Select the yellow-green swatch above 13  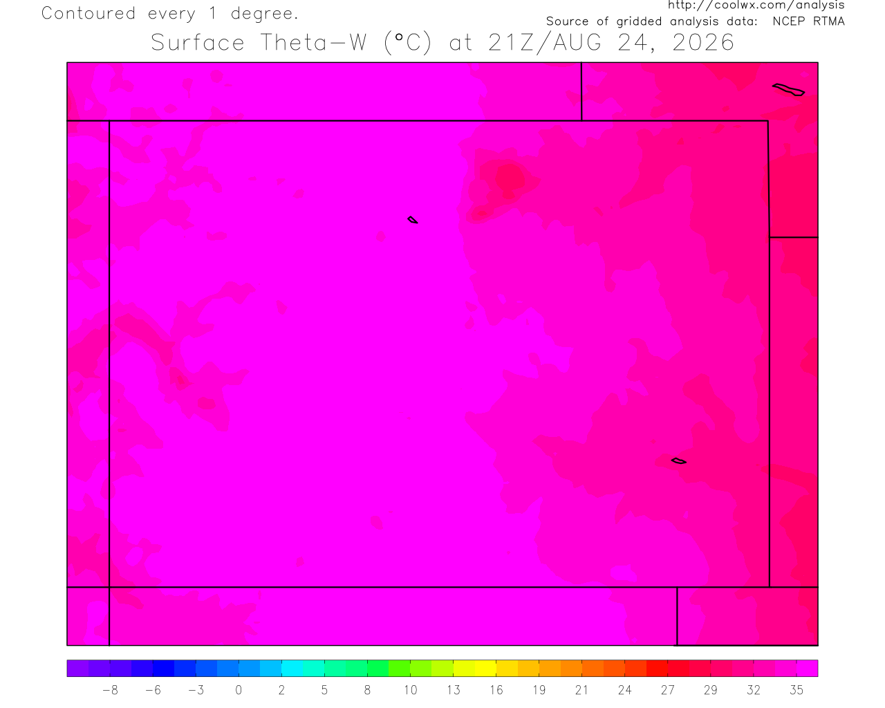(463, 669)
